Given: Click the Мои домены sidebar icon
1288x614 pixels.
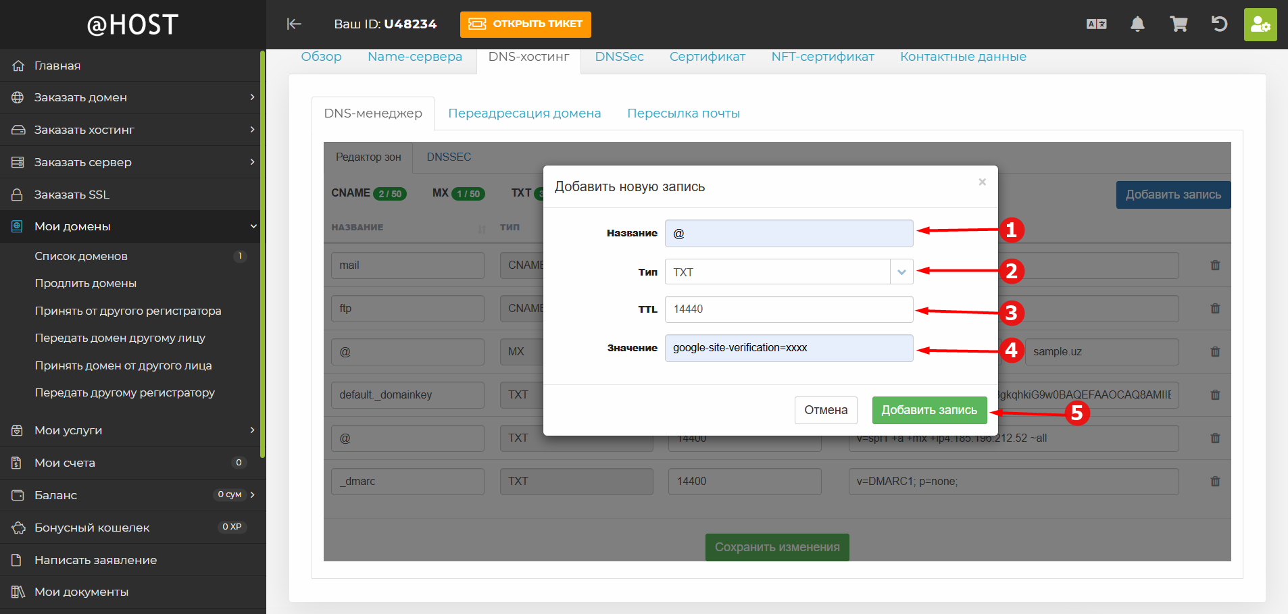Looking at the screenshot, I should tap(18, 226).
